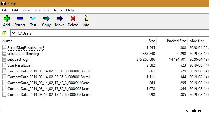Screen dimensions: 209x114
Task: Click size value 1 078
Action: [x=151, y=89]
